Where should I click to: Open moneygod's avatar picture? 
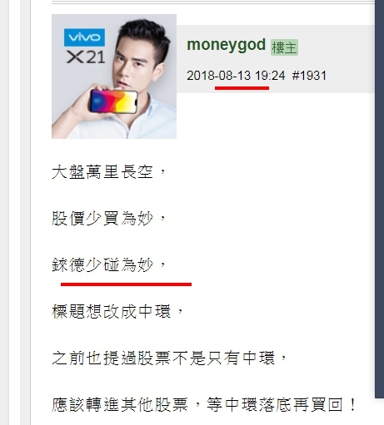pos(114,77)
